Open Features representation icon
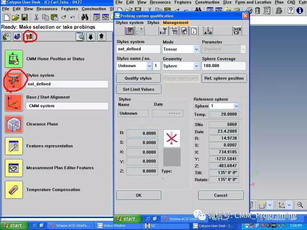Viewport: 307px width, 230px height. pos(14,146)
